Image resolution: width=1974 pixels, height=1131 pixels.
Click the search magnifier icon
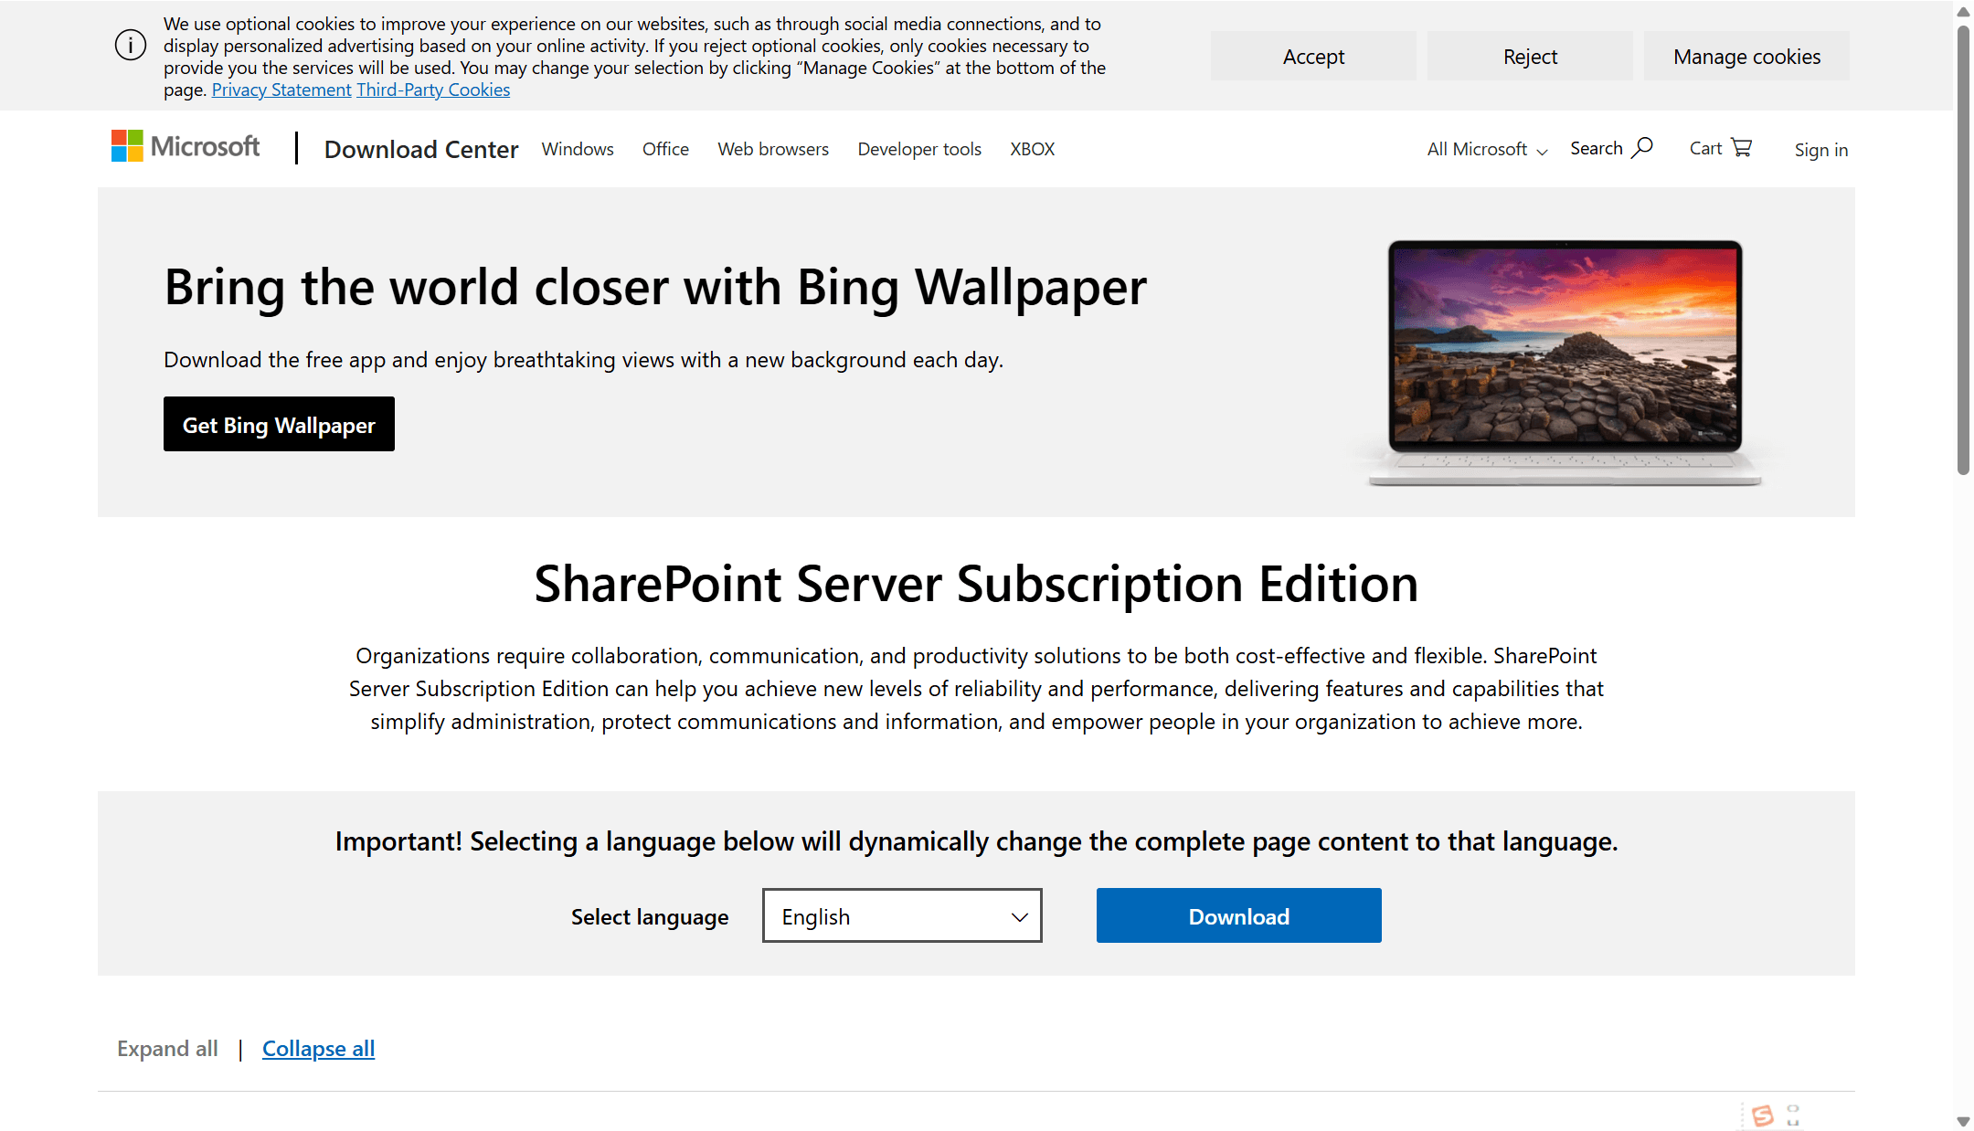(1642, 148)
